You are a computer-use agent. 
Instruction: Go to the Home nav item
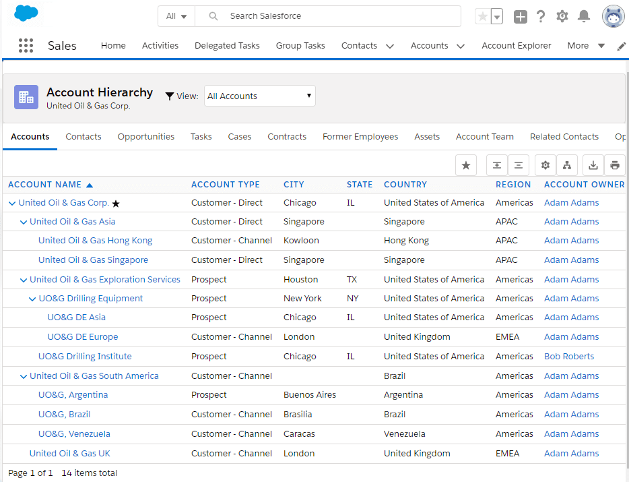click(113, 46)
